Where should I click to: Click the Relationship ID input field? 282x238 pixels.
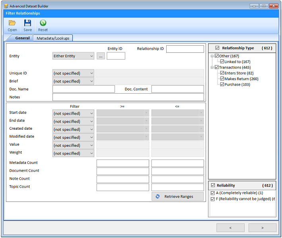pos(185,49)
